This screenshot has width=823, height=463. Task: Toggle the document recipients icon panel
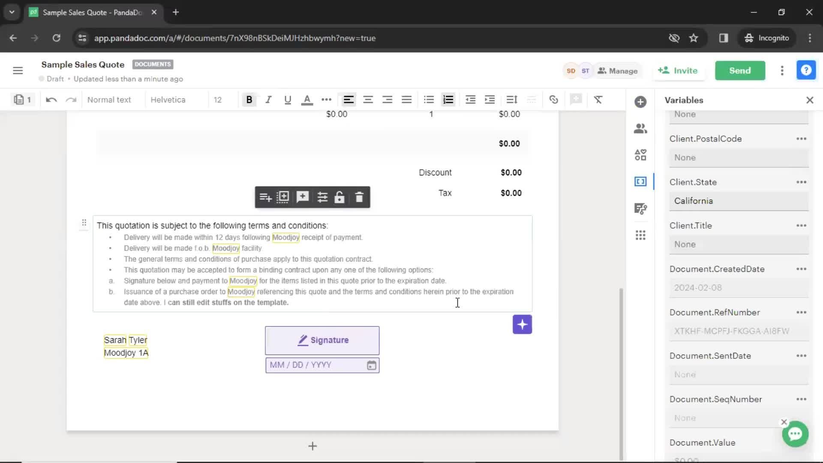coord(640,127)
